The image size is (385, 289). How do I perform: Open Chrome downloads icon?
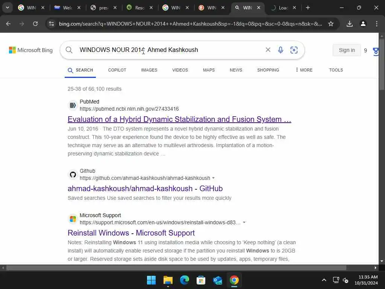click(350, 24)
